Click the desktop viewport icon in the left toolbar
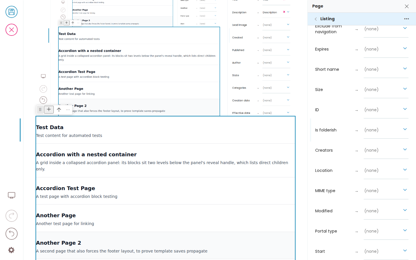 pos(12,195)
